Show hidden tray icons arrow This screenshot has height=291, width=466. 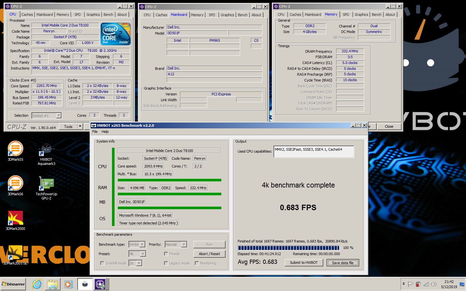(x=404, y=284)
